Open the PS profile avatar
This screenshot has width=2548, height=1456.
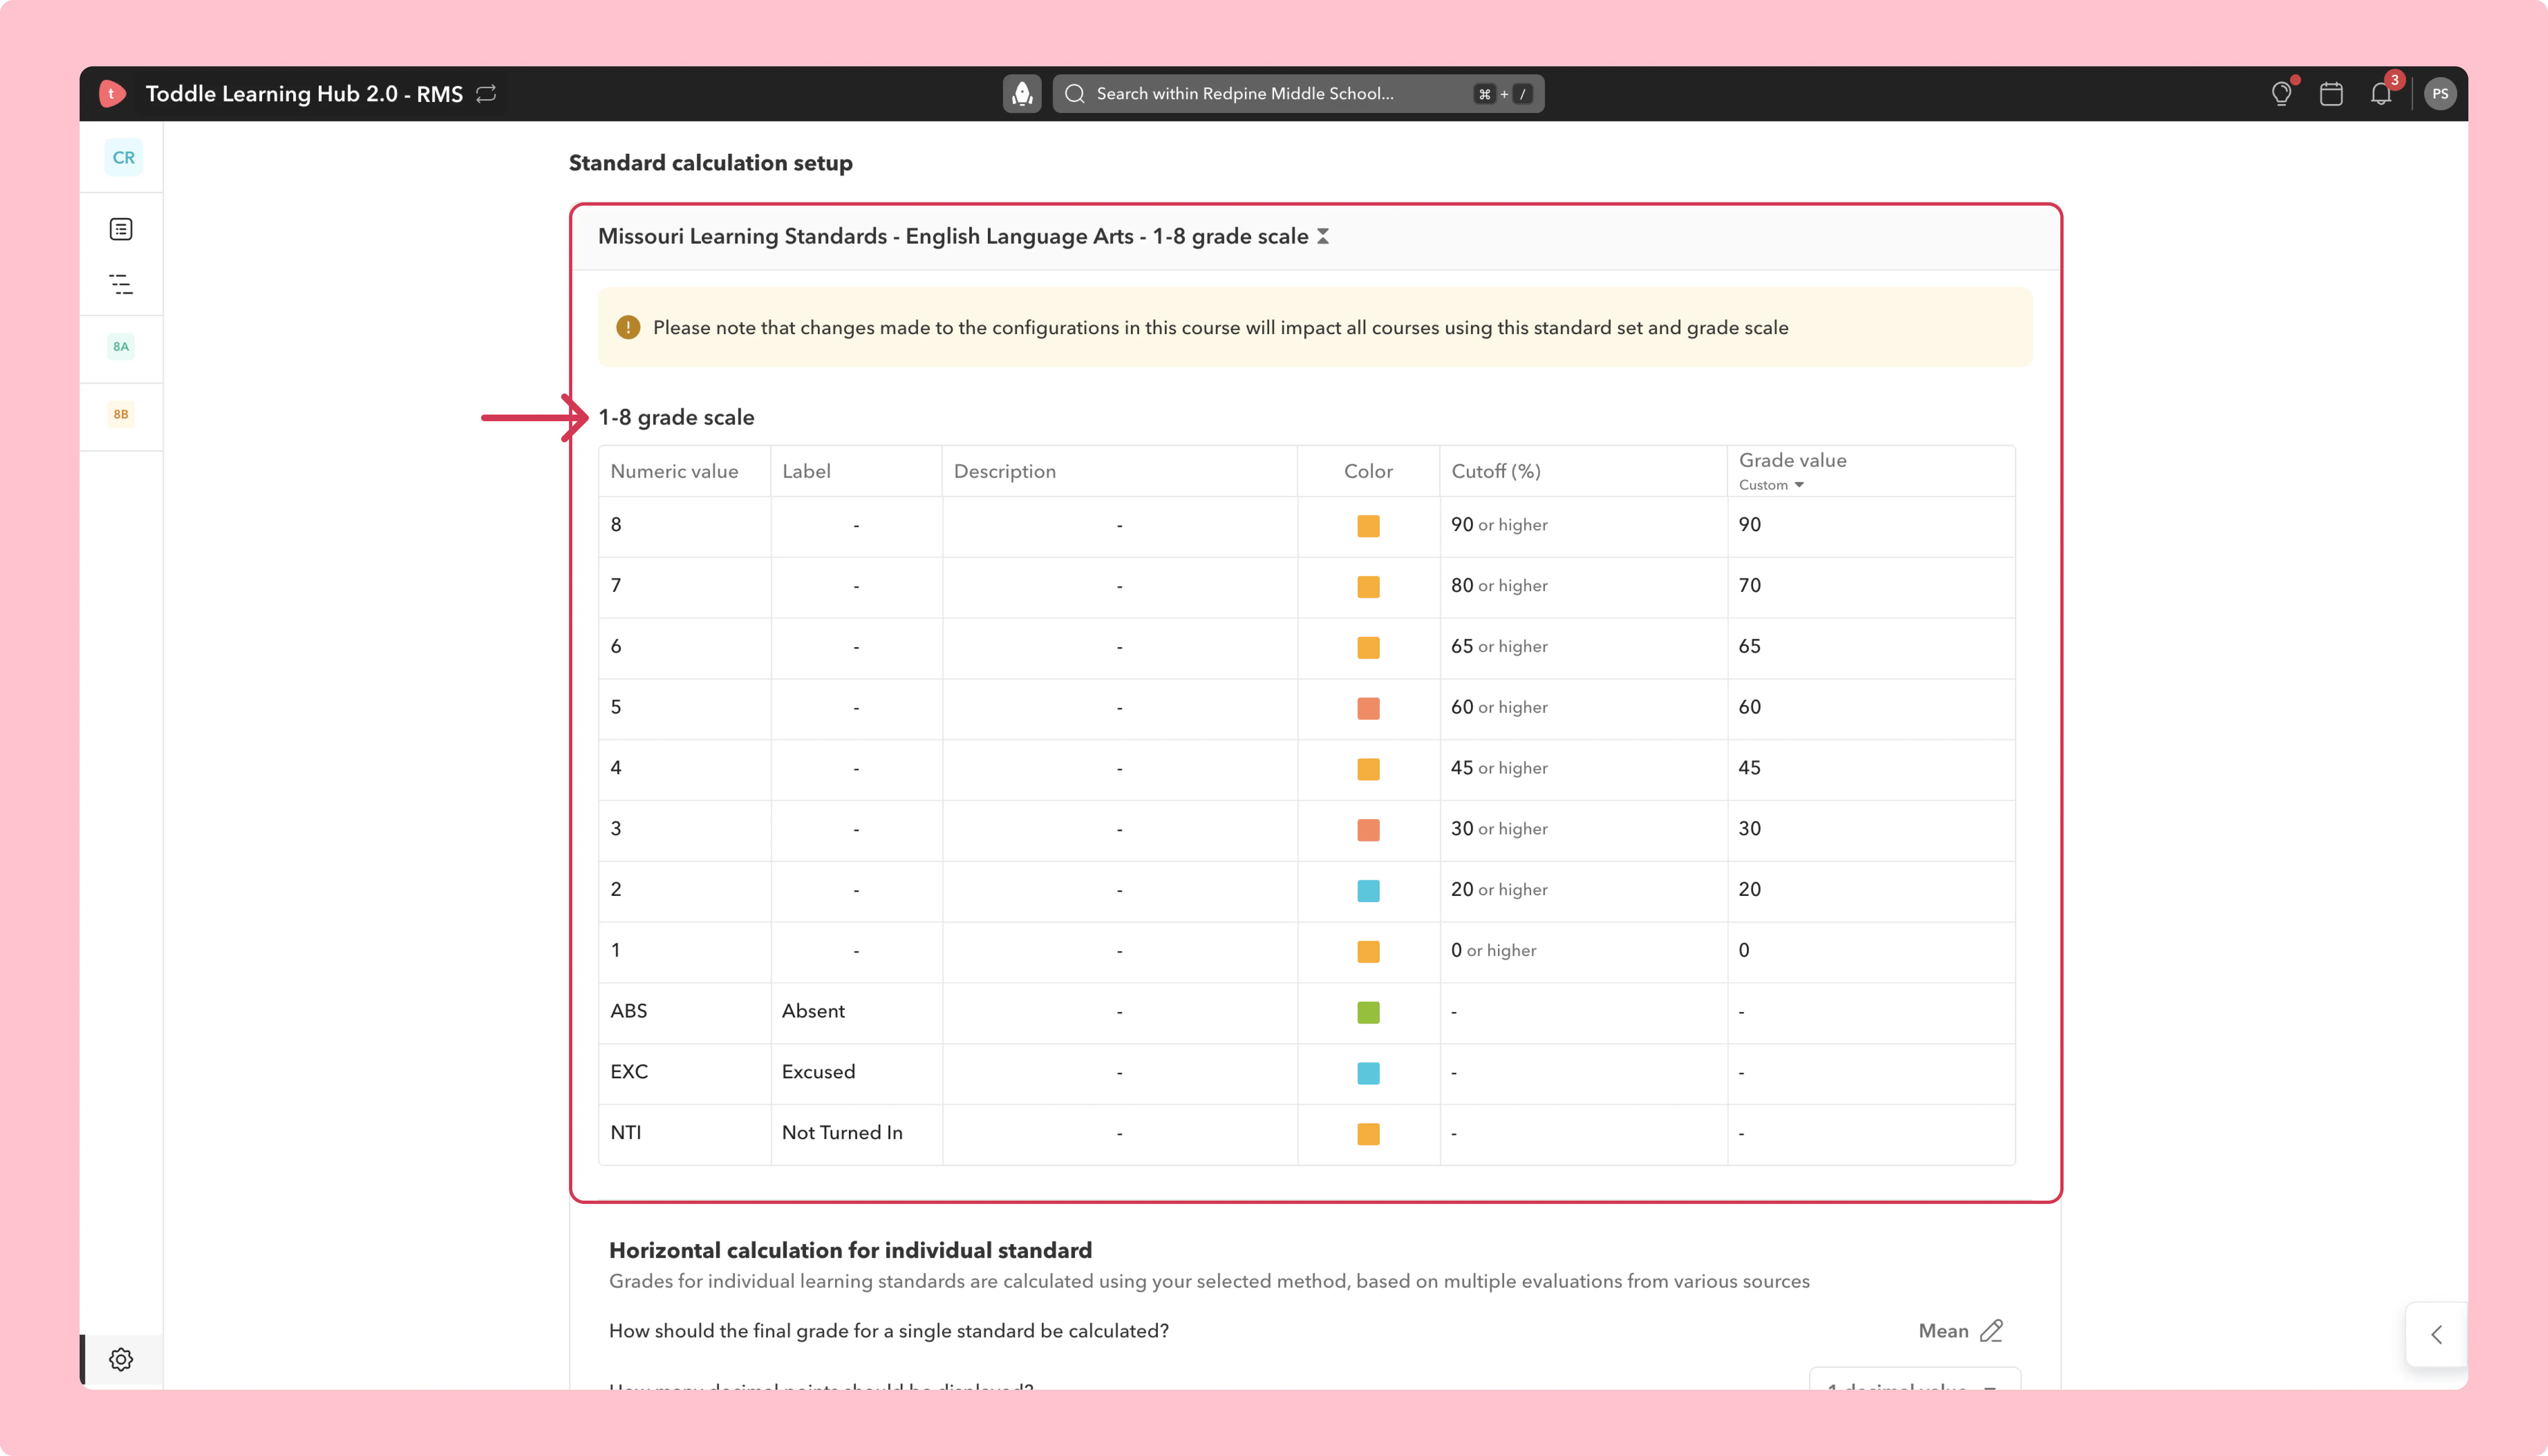(2440, 94)
